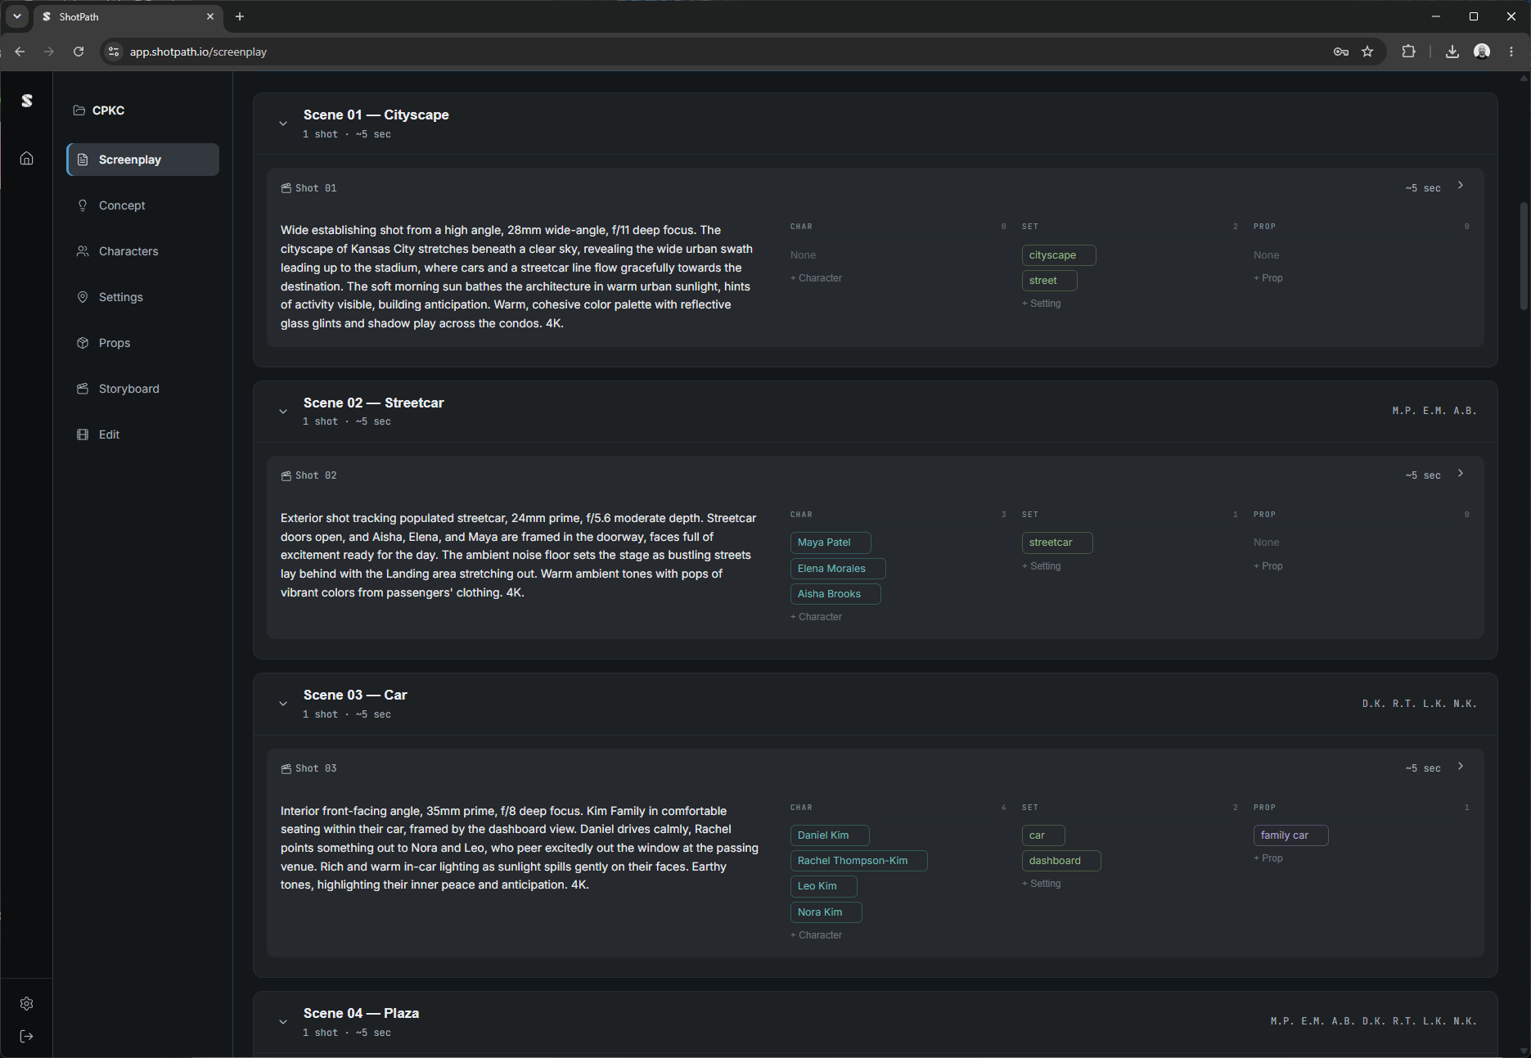Collapse Scene 02 — Streetcar
The width and height of the screenshot is (1531, 1058).
[283, 412]
